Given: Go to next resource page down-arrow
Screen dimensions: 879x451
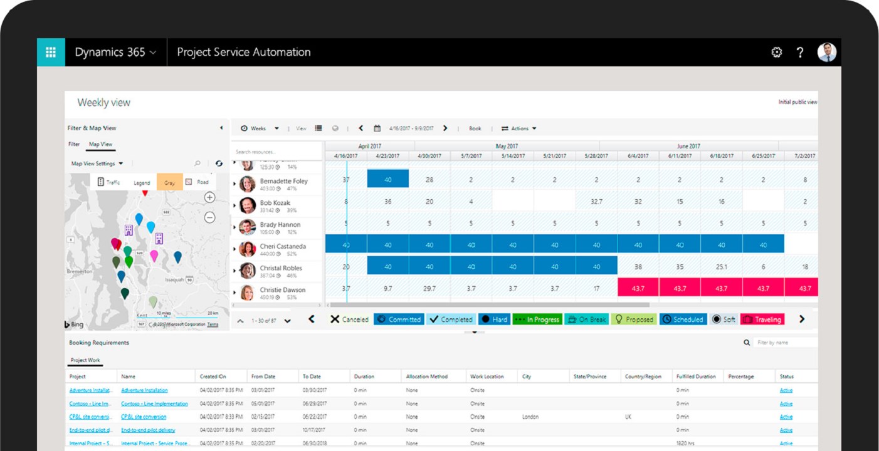Looking at the screenshot, I should click(x=287, y=321).
